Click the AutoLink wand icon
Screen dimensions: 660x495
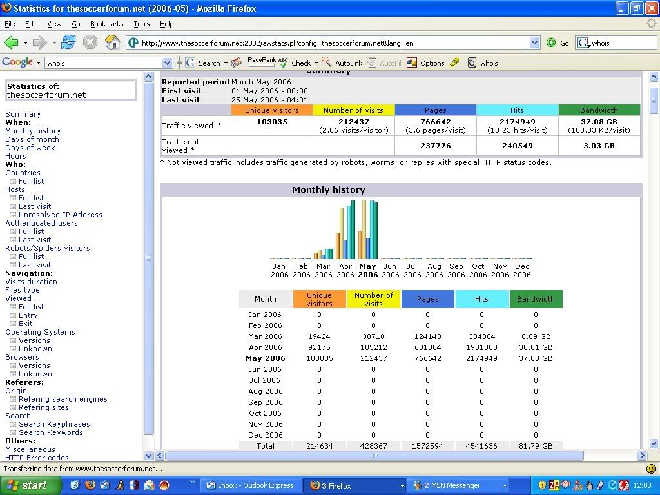327,63
